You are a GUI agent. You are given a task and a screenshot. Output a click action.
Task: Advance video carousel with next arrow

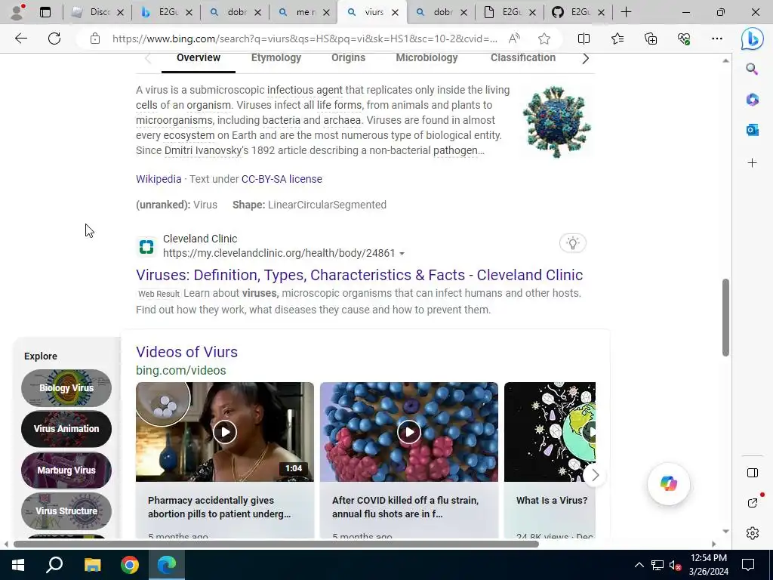point(595,475)
